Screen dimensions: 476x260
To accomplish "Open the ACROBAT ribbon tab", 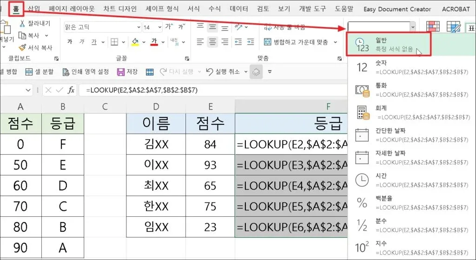I will [x=456, y=9].
